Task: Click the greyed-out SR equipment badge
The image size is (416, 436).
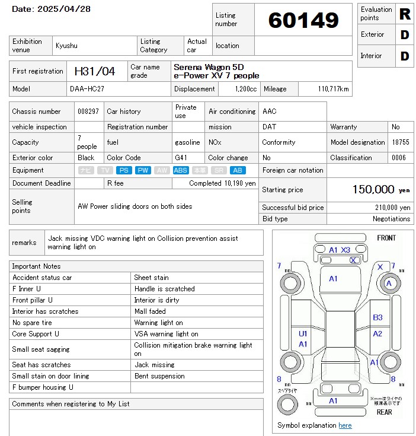Action: pyautogui.click(x=219, y=170)
